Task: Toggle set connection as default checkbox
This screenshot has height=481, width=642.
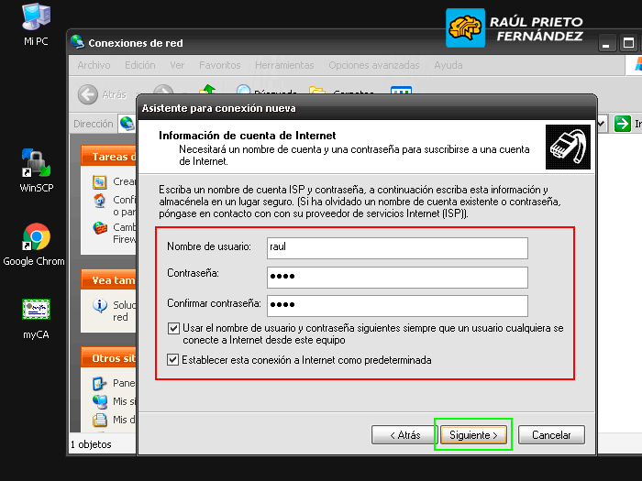Action: click(174, 360)
